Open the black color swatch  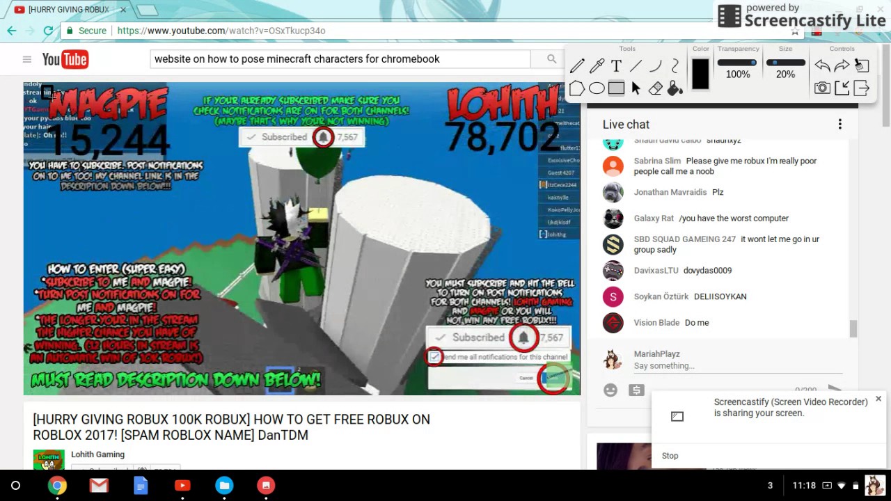700,74
